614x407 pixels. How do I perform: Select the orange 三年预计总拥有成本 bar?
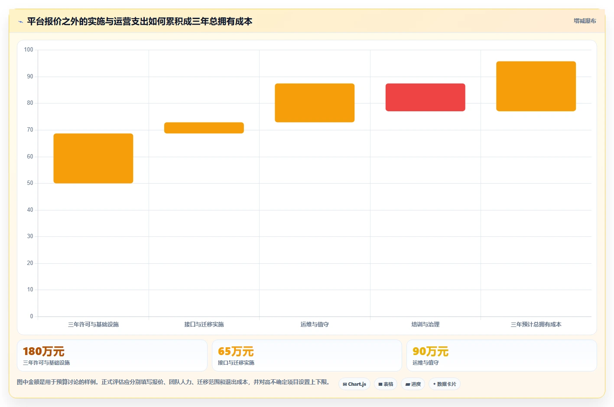[x=536, y=86]
